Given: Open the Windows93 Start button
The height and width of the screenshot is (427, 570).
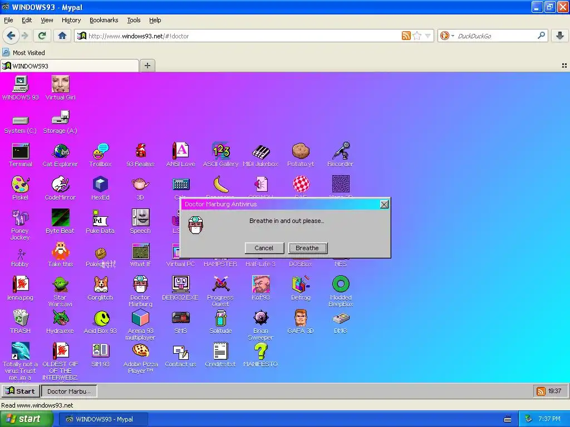Looking at the screenshot, I should 21,391.
